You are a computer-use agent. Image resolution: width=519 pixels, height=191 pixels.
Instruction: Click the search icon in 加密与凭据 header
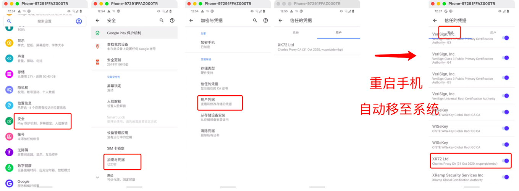255,21
